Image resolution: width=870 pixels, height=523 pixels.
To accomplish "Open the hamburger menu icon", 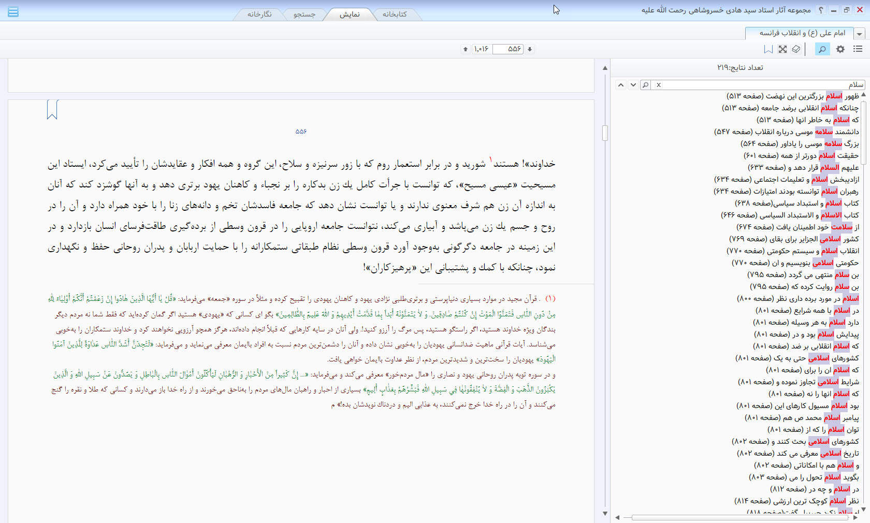I will (x=13, y=11).
